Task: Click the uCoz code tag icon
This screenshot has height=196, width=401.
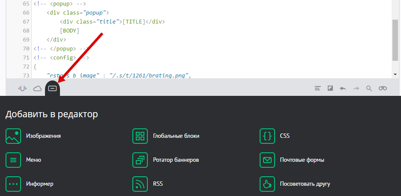Action: (x=22, y=89)
